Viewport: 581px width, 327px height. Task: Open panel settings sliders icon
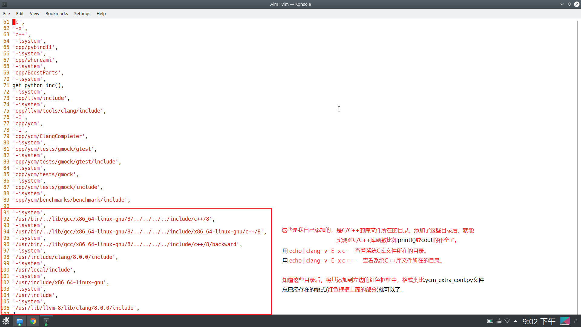[x=576, y=321]
